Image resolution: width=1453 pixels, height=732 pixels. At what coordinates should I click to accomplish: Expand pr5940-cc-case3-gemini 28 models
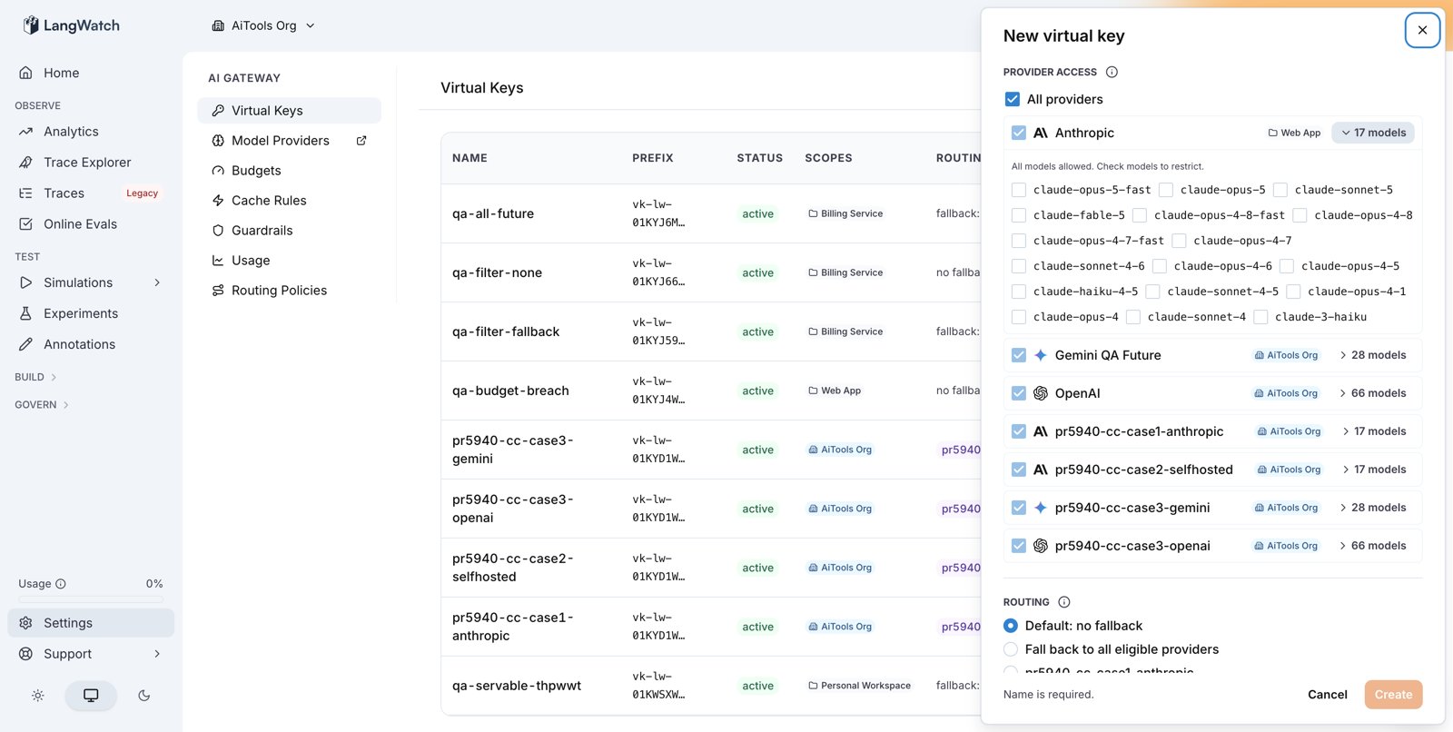click(1373, 508)
